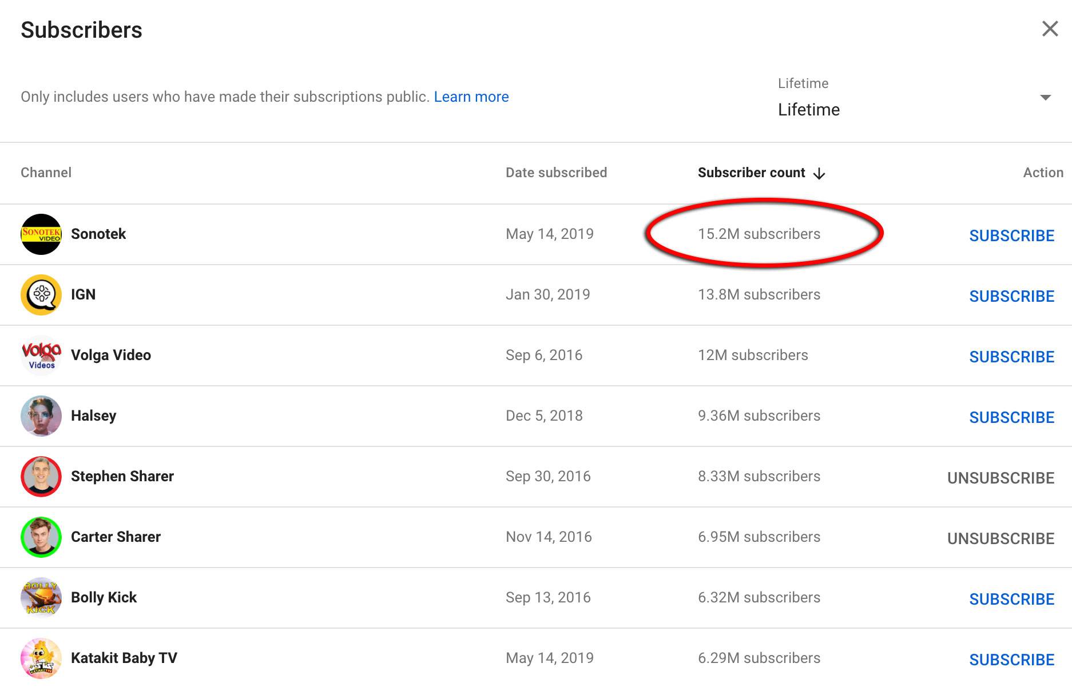The width and height of the screenshot is (1072, 687).
Task: Select Halsey's 9.36M subscribers count
Action: tap(759, 416)
